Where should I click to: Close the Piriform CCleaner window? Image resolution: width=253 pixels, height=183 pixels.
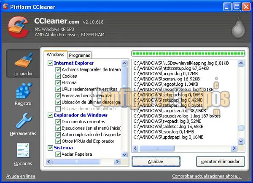246,7
